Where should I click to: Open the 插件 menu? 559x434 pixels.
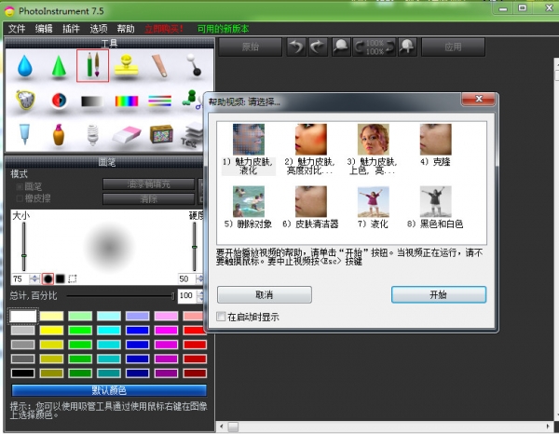[x=72, y=29]
